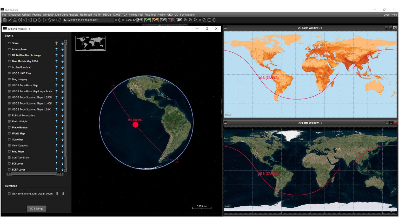Play the simulation forward
Screen dimensions: 399x224
[x=45, y=20]
